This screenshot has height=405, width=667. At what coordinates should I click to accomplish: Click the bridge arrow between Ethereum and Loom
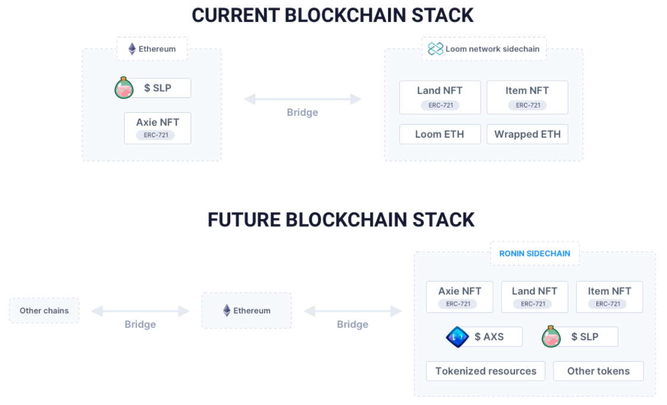(x=303, y=99)
